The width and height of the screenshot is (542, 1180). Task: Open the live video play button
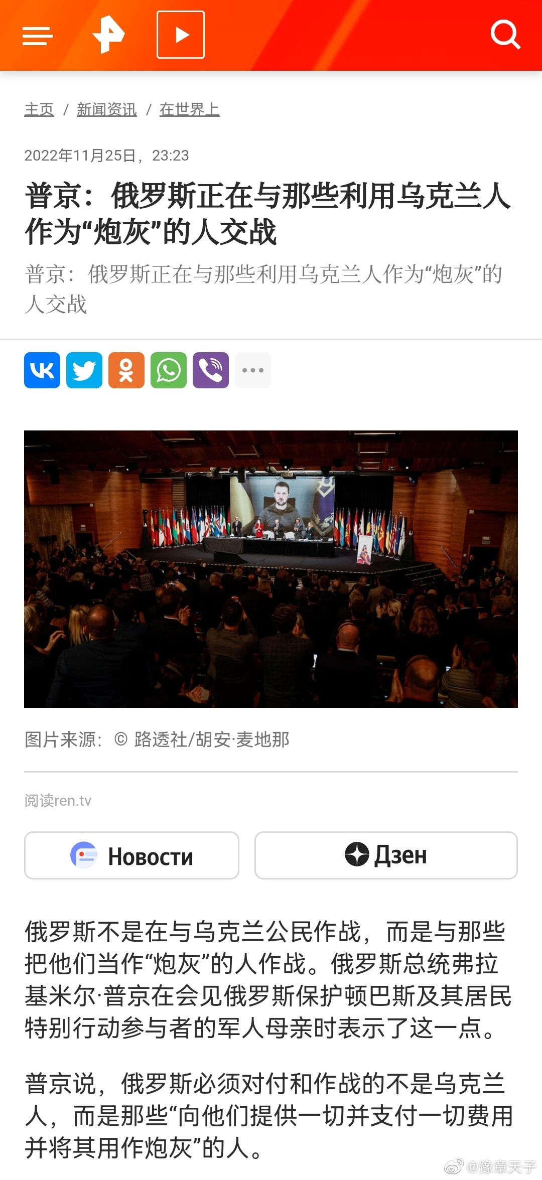(181, 35)
